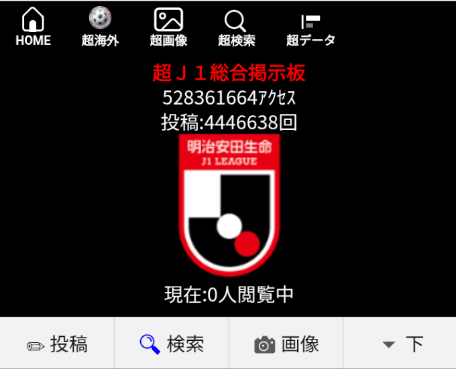This screenshot has width=456, height=369.
Task: Open 超海外 via the soccer ball icon
Action: [x=100, y=18]
